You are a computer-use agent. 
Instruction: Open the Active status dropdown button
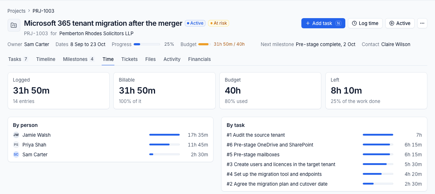(x=400, y=23)
